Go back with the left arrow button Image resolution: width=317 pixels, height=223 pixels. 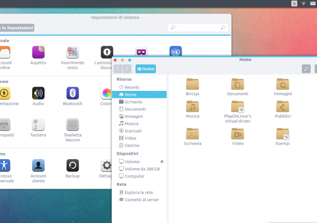pyautogui.click(x=118, y=69)
